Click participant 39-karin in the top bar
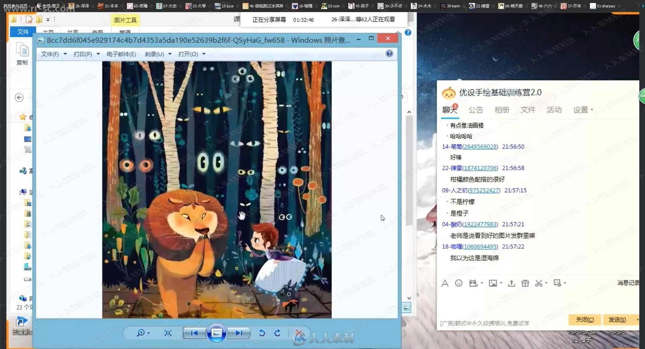This screenshot has height=349, width=645. pos(450,6)
